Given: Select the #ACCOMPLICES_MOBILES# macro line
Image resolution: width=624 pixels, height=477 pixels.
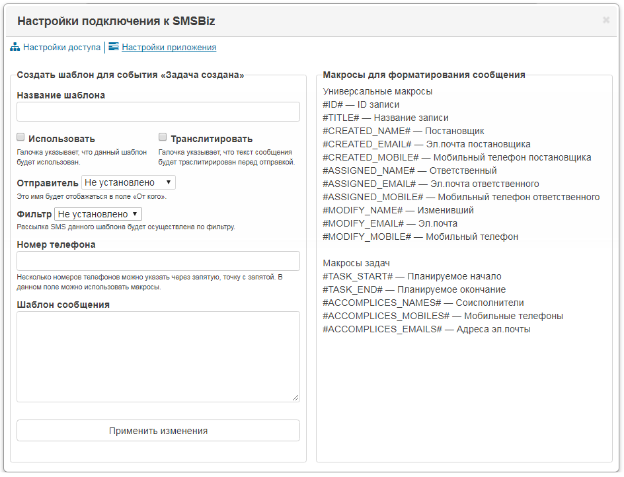Looking at the screenshot, I should tap(443, 316).
